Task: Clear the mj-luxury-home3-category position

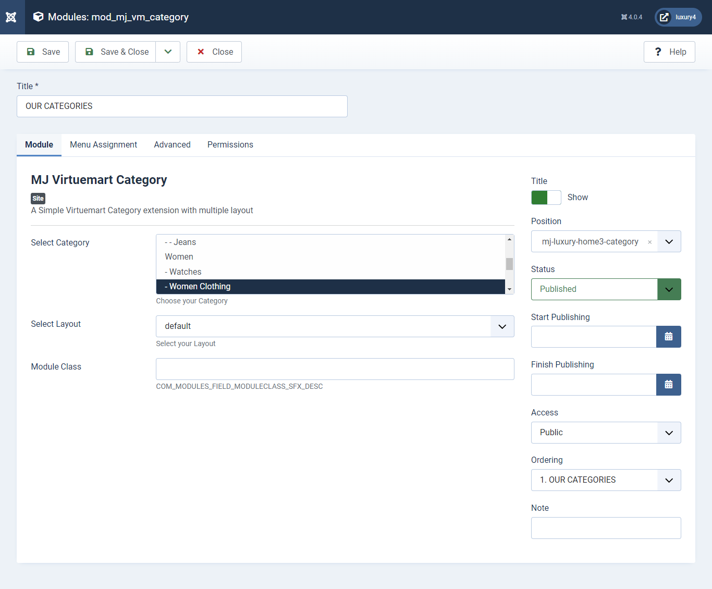Action: [649, 242]
